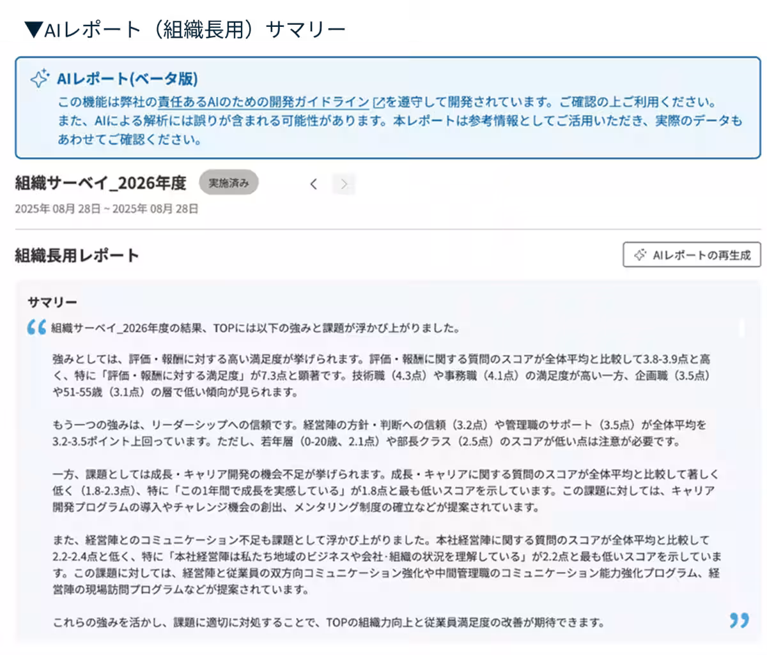Click the sparkle icon on the AIレポートの再生成 button

pyautogui.click(x=639, y=255)
